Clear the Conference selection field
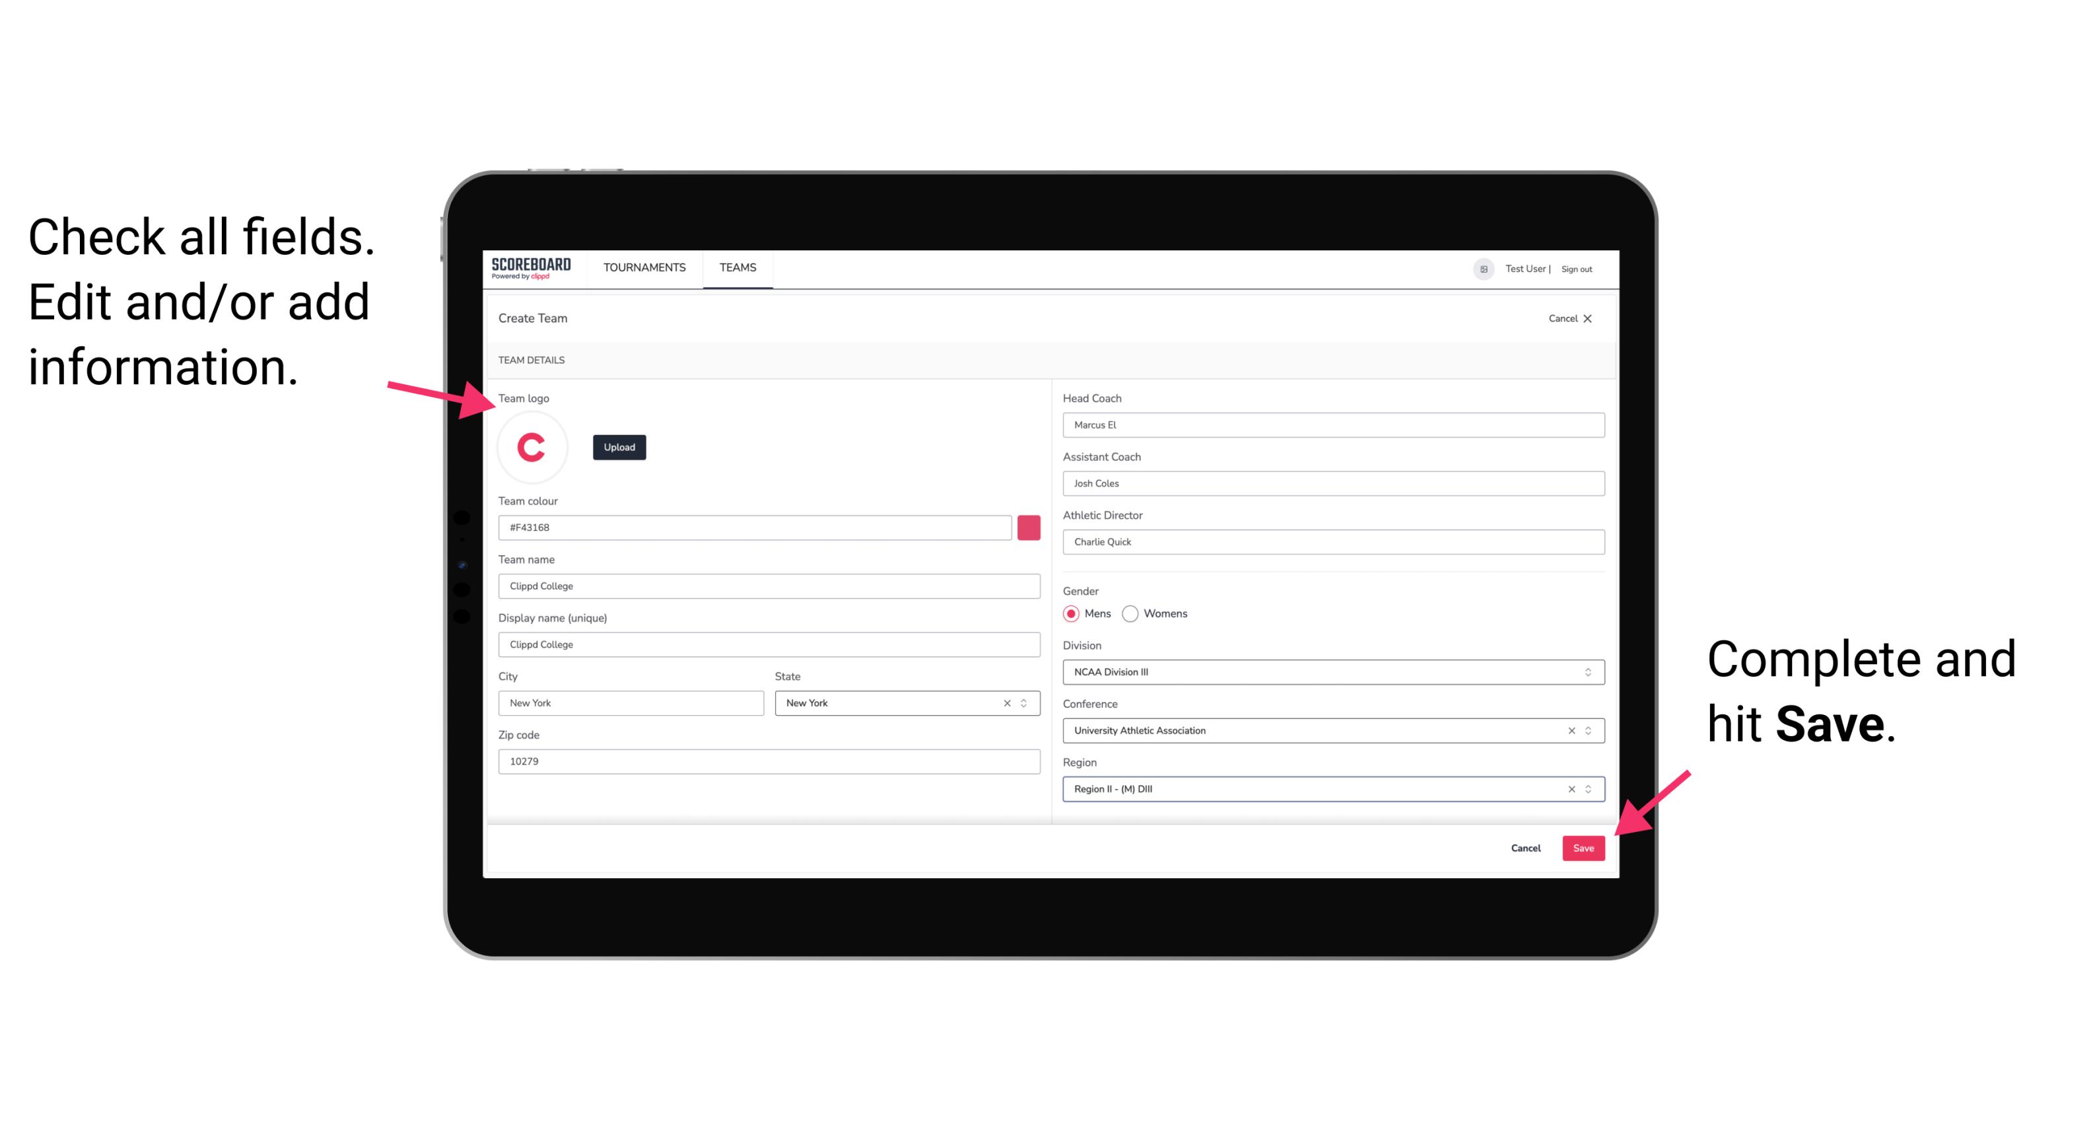2099x1129 pixels. tap(1568, 730)
